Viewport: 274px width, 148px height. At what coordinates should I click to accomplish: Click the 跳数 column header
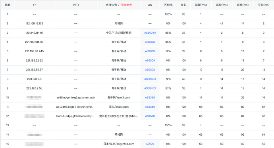[x=8, y=5]
